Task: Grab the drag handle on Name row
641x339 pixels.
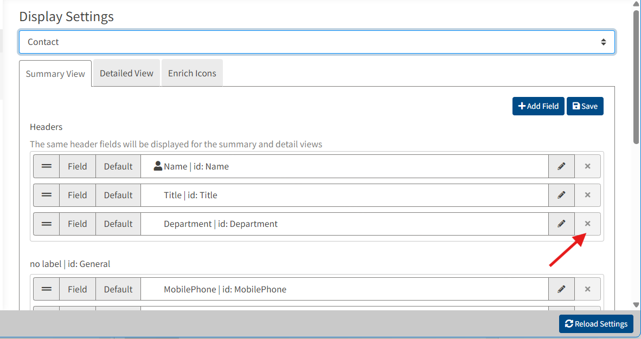Action: pos(47,166)
